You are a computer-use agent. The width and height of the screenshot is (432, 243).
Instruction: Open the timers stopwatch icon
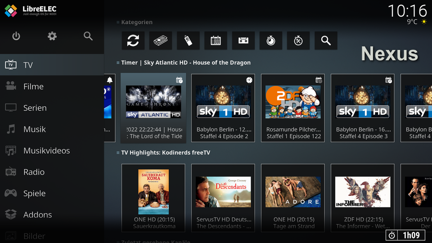pyautogui.click(x=271, y=40)
